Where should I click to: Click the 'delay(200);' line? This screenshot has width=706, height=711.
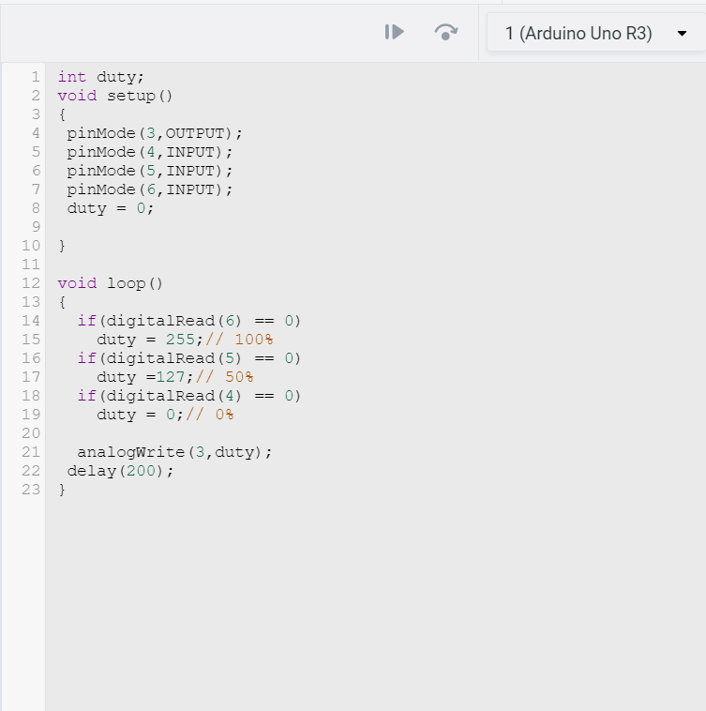(120, 472)
